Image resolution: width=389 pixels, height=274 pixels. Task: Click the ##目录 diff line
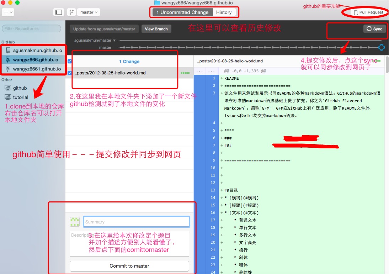pyautogui.click(x=231, y=190)
